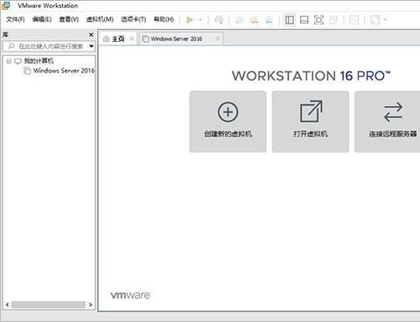
Task: Open the Snapshot Manager toolbar icon
Action: pyautogui.click(x=269, y=20)
